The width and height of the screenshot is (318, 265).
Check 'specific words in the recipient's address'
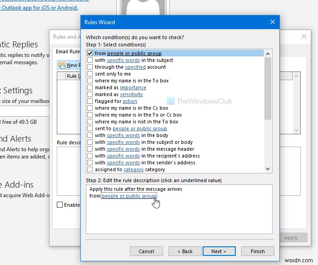pyautogui.click(x=90, y=156)
